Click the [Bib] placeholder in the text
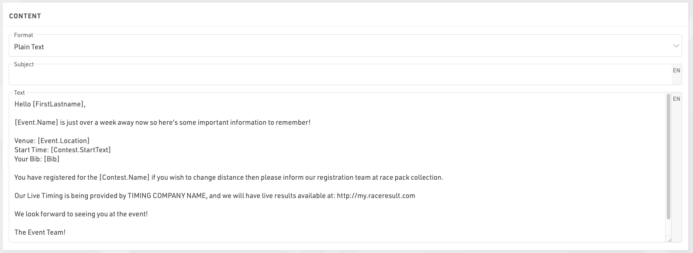The width and height of the screenshot is (693, 253). click(52, 159)
